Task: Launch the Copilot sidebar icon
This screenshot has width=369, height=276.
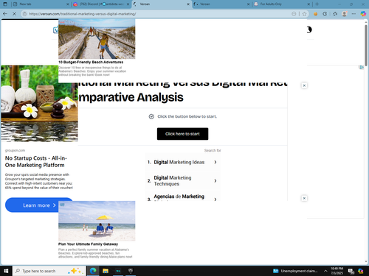Action: click(363, 14)
